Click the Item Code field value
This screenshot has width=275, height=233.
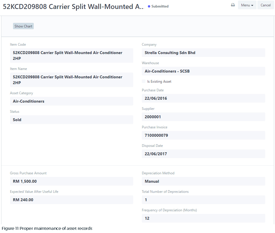point(72,56)
